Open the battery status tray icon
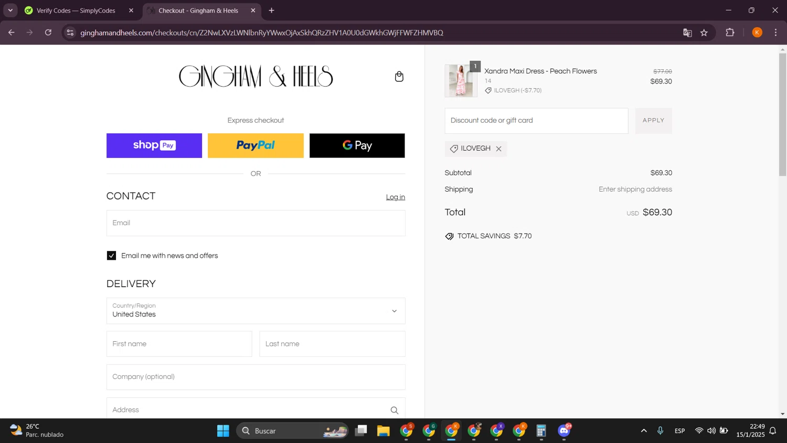The height and width of the screenshot is (443, 787). [x=724, y=431]
